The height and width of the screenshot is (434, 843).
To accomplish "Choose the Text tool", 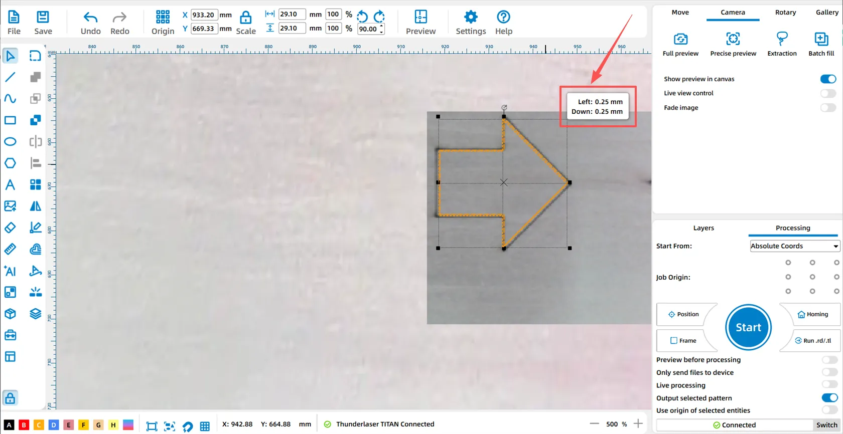I will 10,185.
